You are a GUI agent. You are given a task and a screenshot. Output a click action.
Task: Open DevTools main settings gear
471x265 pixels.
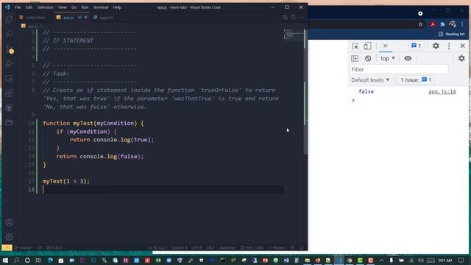coord(436,46)
